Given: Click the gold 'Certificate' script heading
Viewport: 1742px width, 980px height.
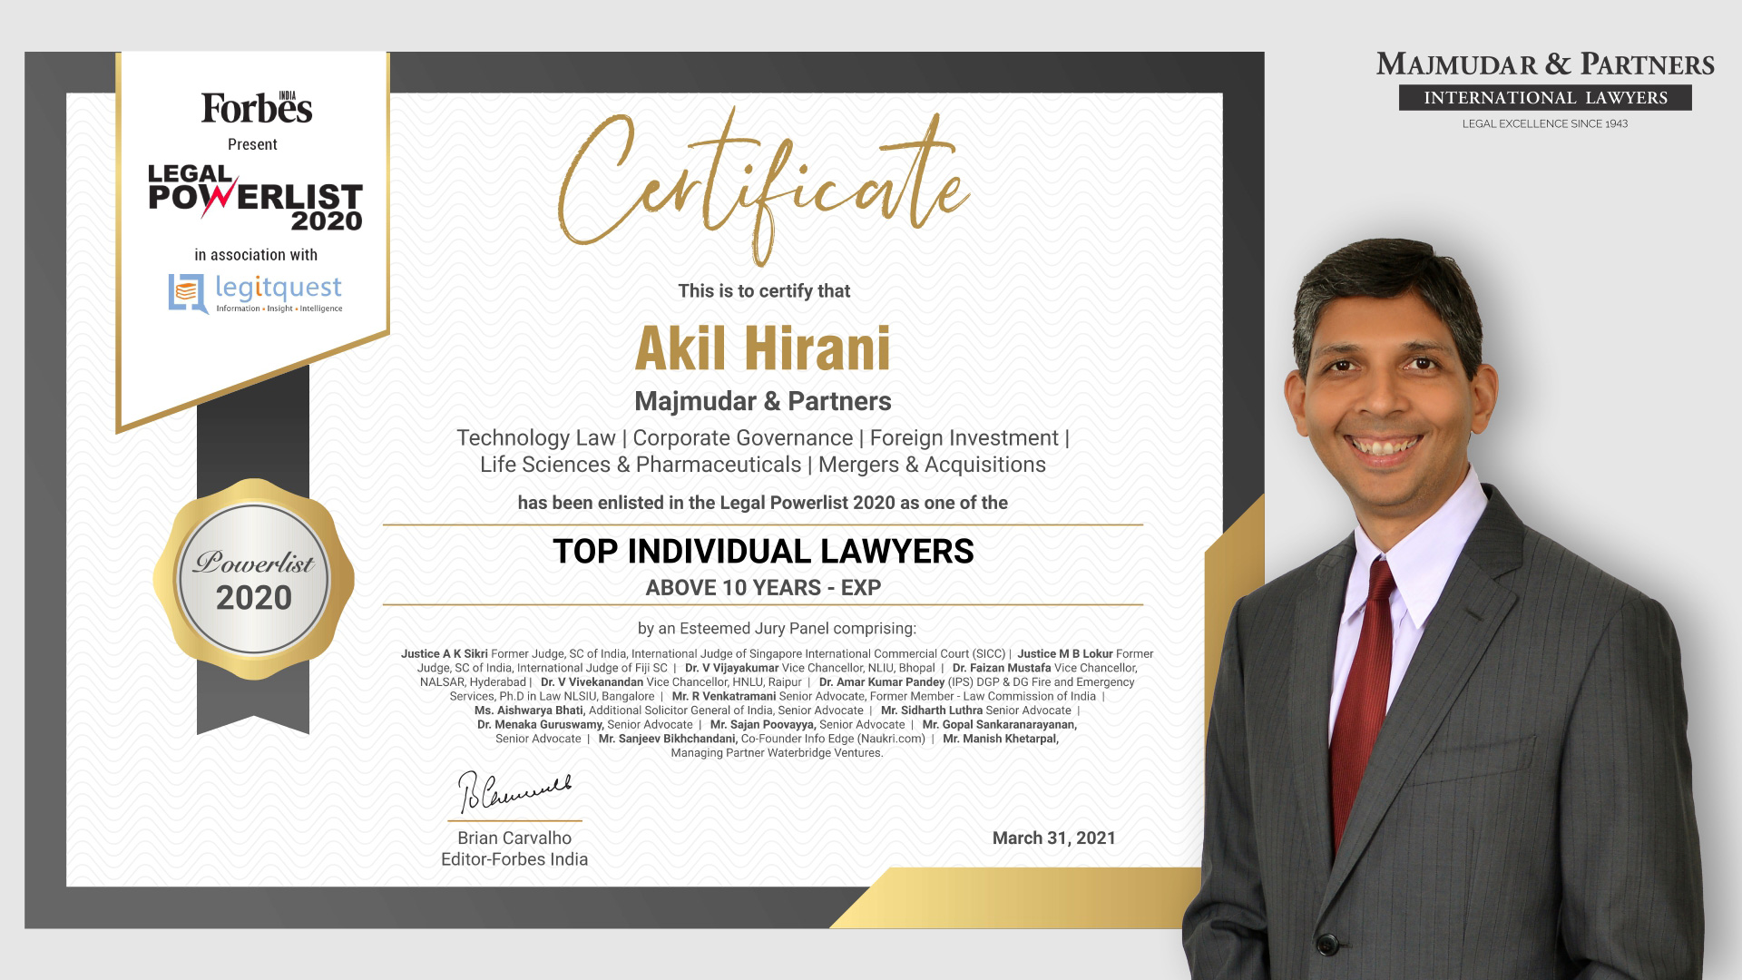Looking at the screenshot, I should click(763, 187).
